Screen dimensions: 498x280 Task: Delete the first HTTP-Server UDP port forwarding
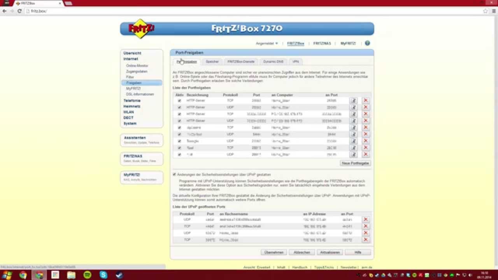pos(366,107)
